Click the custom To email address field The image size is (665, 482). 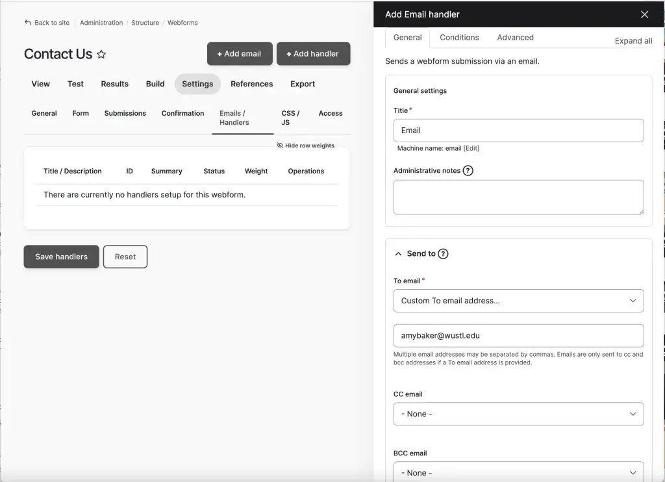518,336
